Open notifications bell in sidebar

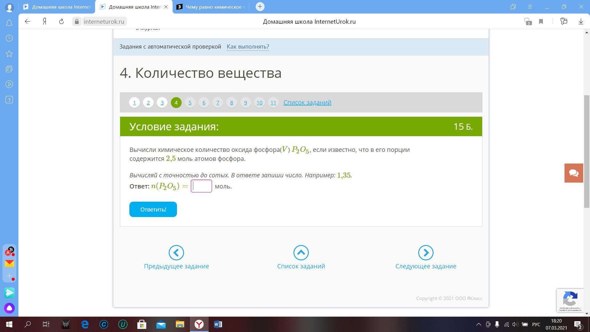pyautogui.click(x=9, y=23)
